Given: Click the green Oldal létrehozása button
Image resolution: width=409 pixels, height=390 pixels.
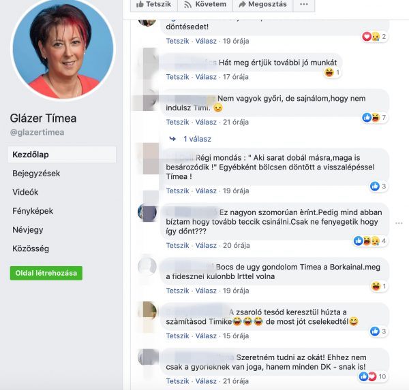Looking at the screenshot, I should click(46, 273).
